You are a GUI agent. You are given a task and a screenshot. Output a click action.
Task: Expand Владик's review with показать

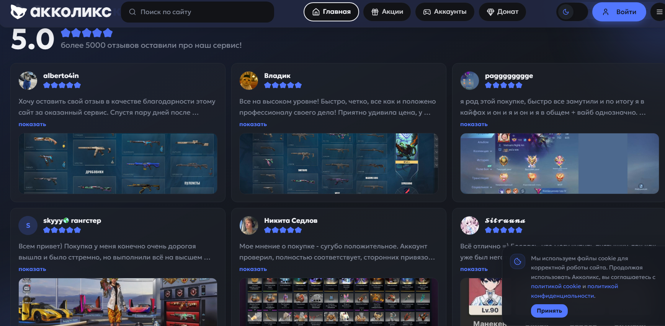click(x=253, y=124)
